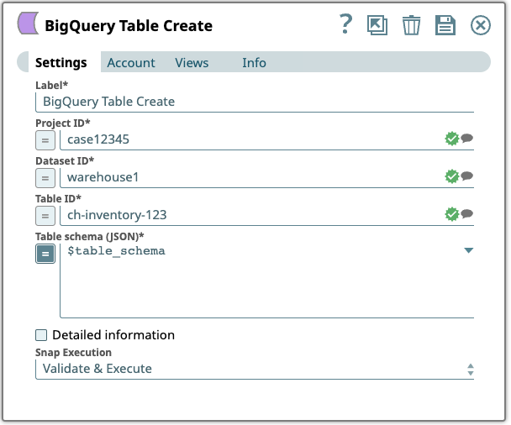Viewport: 511px width, 425px height.
Task: Enable the Detailed information checkbox
Action: pyautogui.click(x=41, y=335)
